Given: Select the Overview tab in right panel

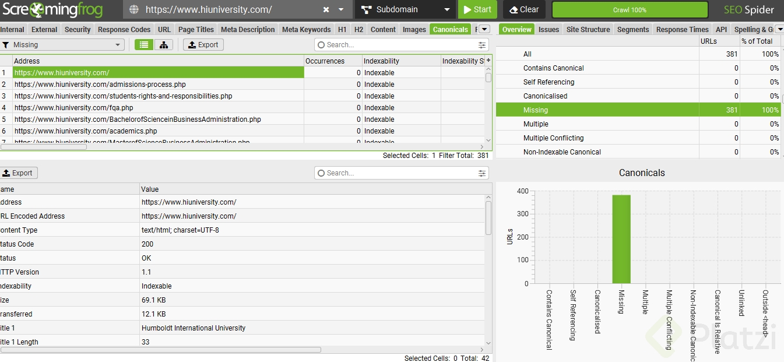Looking at the screenshot, I should coord(517,30).
